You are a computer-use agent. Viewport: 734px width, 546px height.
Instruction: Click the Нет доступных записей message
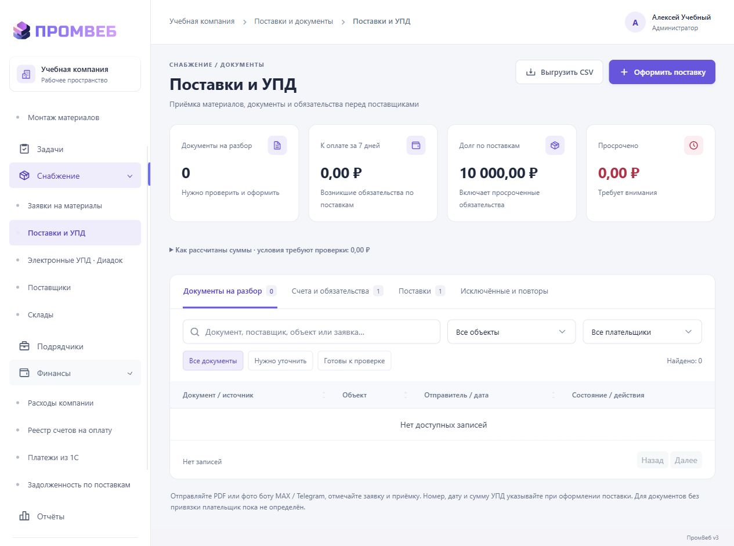pos(443,425)
